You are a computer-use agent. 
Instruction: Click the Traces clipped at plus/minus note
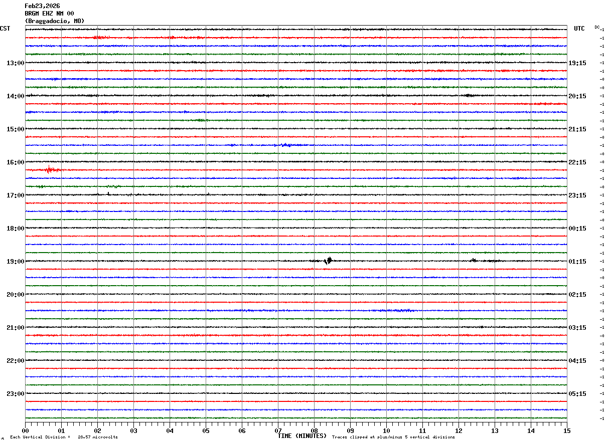(393, 437)
